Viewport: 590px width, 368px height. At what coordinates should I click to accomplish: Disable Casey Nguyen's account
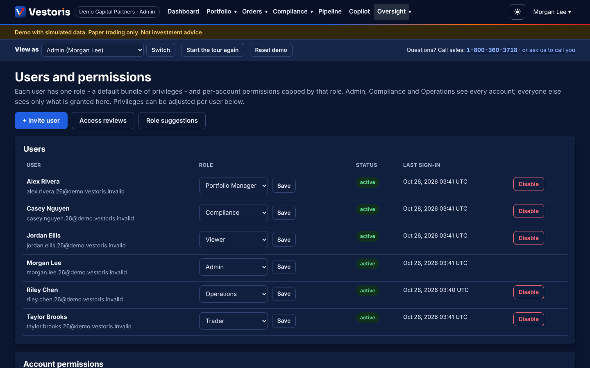(529, 211)
